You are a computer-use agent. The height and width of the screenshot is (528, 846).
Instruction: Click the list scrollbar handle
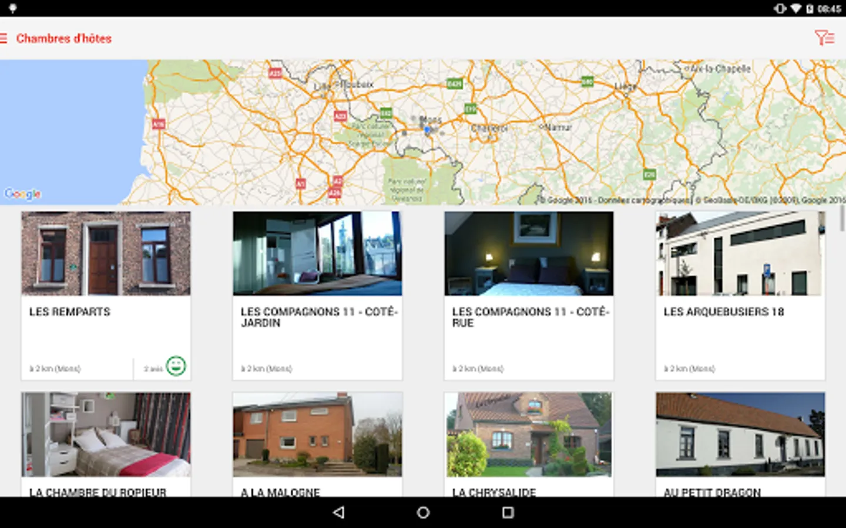pos(842,218)
